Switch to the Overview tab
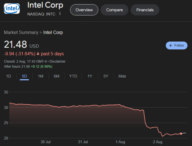 pos(84,10)
